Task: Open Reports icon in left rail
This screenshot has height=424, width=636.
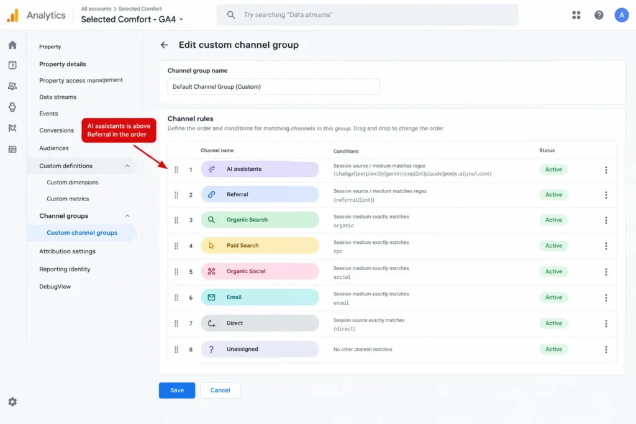Action: (x=12, y=65)
